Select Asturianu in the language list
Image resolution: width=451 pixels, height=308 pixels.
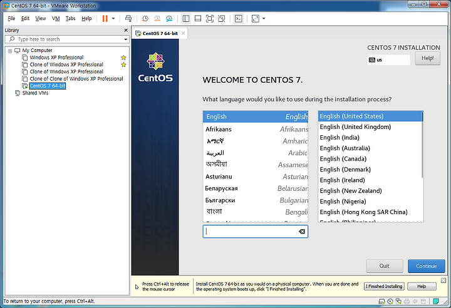click(x=256, y=177)
